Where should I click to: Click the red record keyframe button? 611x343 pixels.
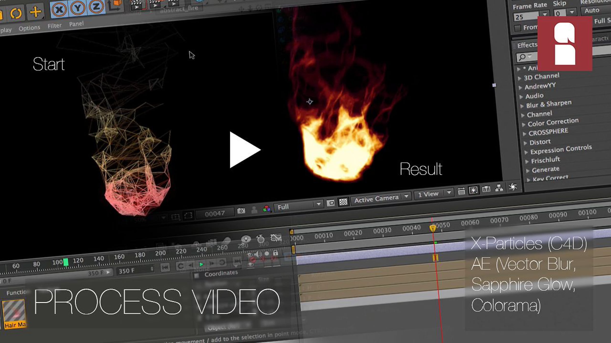tap(253, 259)
